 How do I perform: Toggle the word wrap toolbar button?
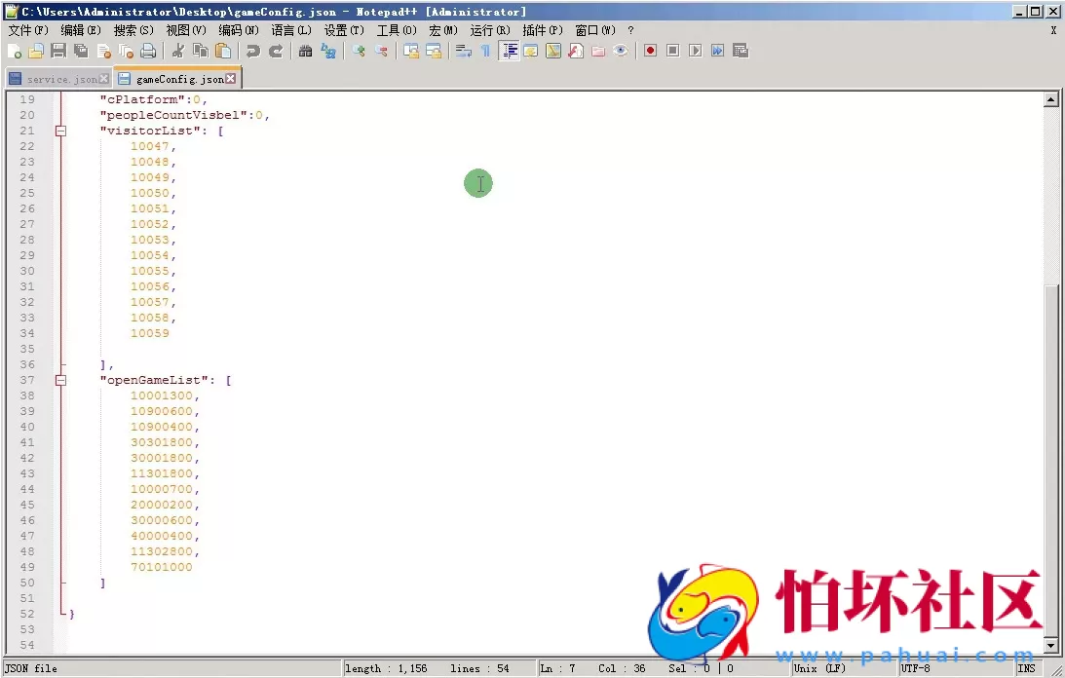click(x=463, y=51)
